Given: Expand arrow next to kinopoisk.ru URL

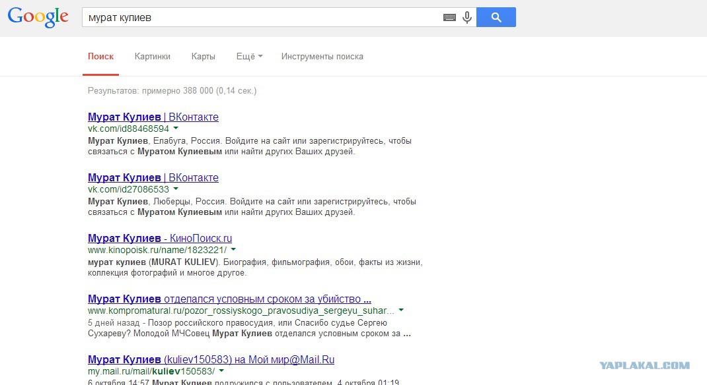Looking at the screenshot, I should pyautogui.click(x=233, y=250).
